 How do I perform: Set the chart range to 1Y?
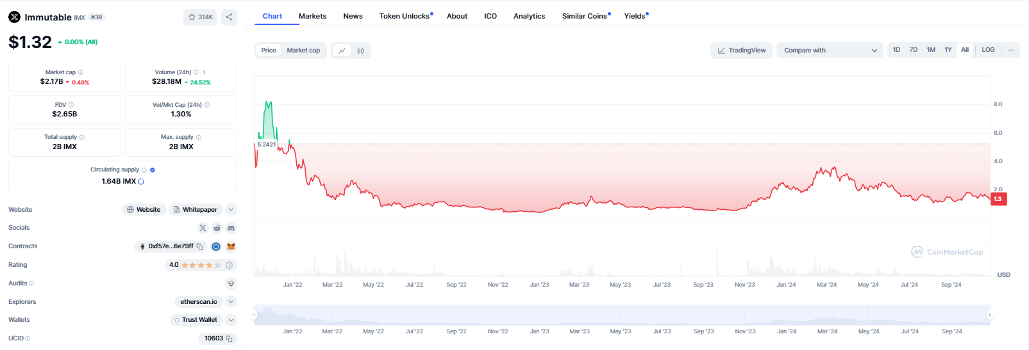click(x=948, y=50)
